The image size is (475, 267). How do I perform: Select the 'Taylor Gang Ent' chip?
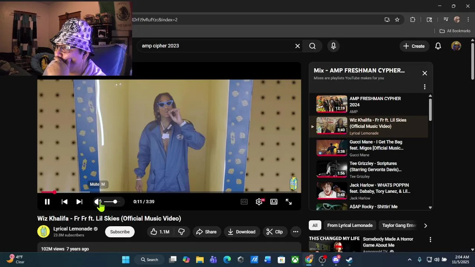(399, 225)
